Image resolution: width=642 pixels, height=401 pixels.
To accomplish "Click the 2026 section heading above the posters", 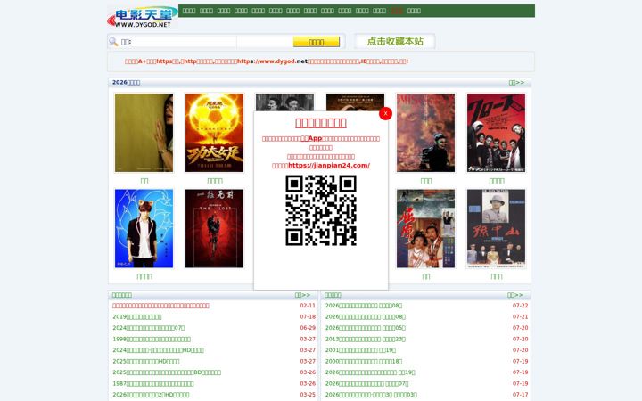I will pyautogui.click(x=126, y=82).
